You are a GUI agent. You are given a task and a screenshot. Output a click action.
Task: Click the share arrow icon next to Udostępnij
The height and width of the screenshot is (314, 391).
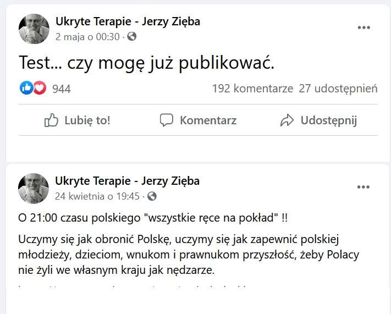tap(287, 120)
